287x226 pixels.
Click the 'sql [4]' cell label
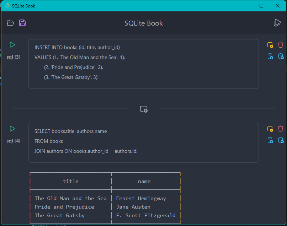[14, 141]
